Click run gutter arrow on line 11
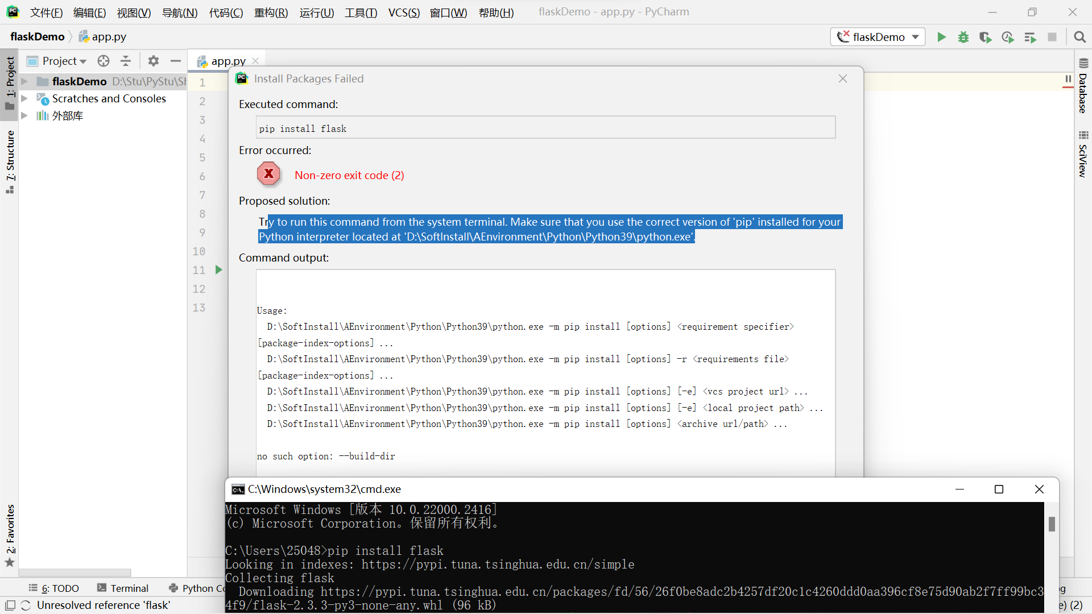Image resolution: width=1092 pixels, height=614 pixels. click(x=218, y=269)
